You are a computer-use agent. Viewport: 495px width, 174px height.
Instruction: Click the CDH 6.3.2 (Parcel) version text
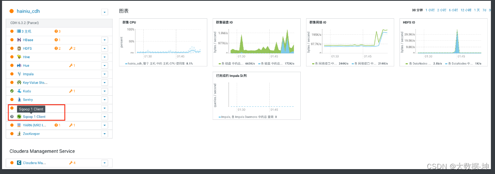click(x=24, y=23)
